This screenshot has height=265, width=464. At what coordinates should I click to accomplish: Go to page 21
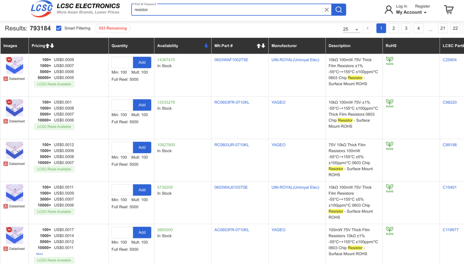pos(443,28)
